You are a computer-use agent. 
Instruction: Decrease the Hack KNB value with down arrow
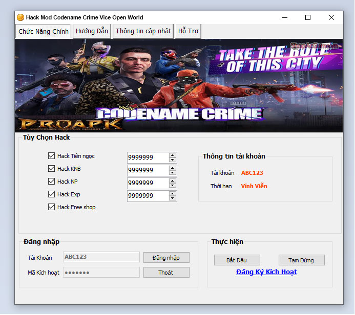(173, 173)
